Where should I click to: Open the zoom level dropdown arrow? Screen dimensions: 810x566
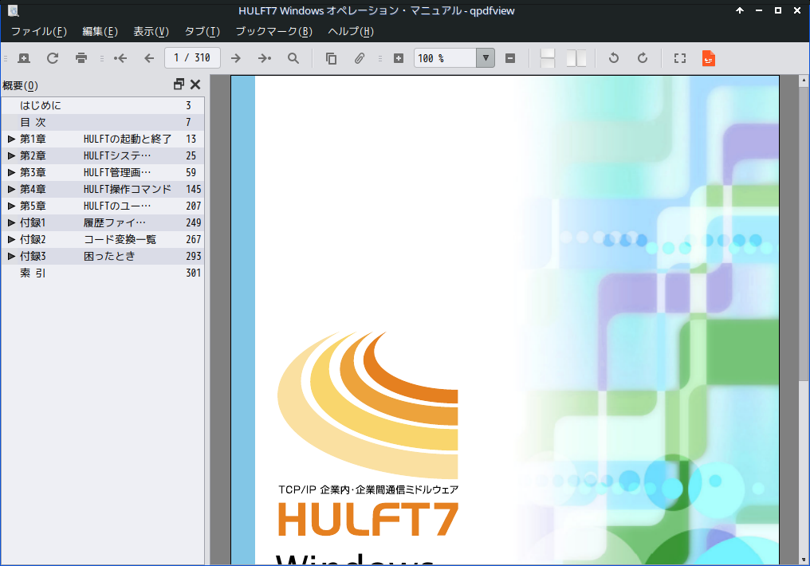[486, 58]
